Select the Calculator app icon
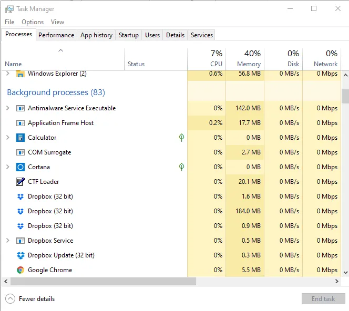This screenshot has height=311, width=349. (x=20, y=138)
